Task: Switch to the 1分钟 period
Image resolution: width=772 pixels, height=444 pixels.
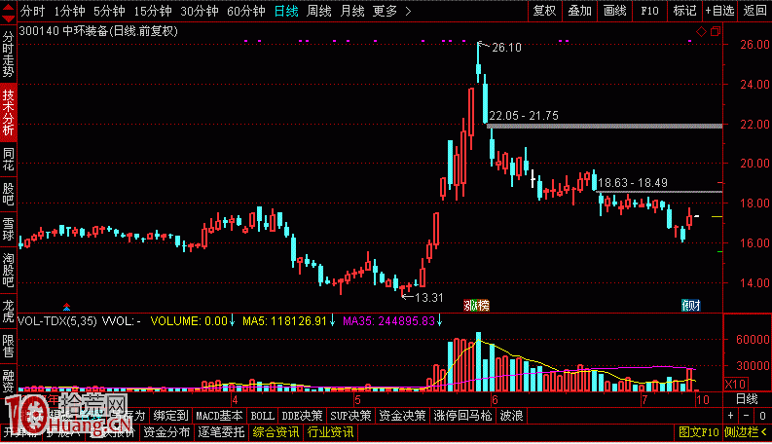Action: pos(69,11)
